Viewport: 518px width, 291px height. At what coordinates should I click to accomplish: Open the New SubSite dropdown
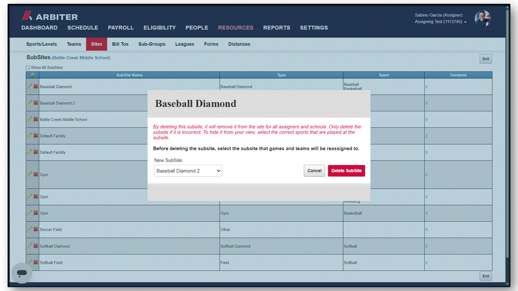[x=188, y=171]
